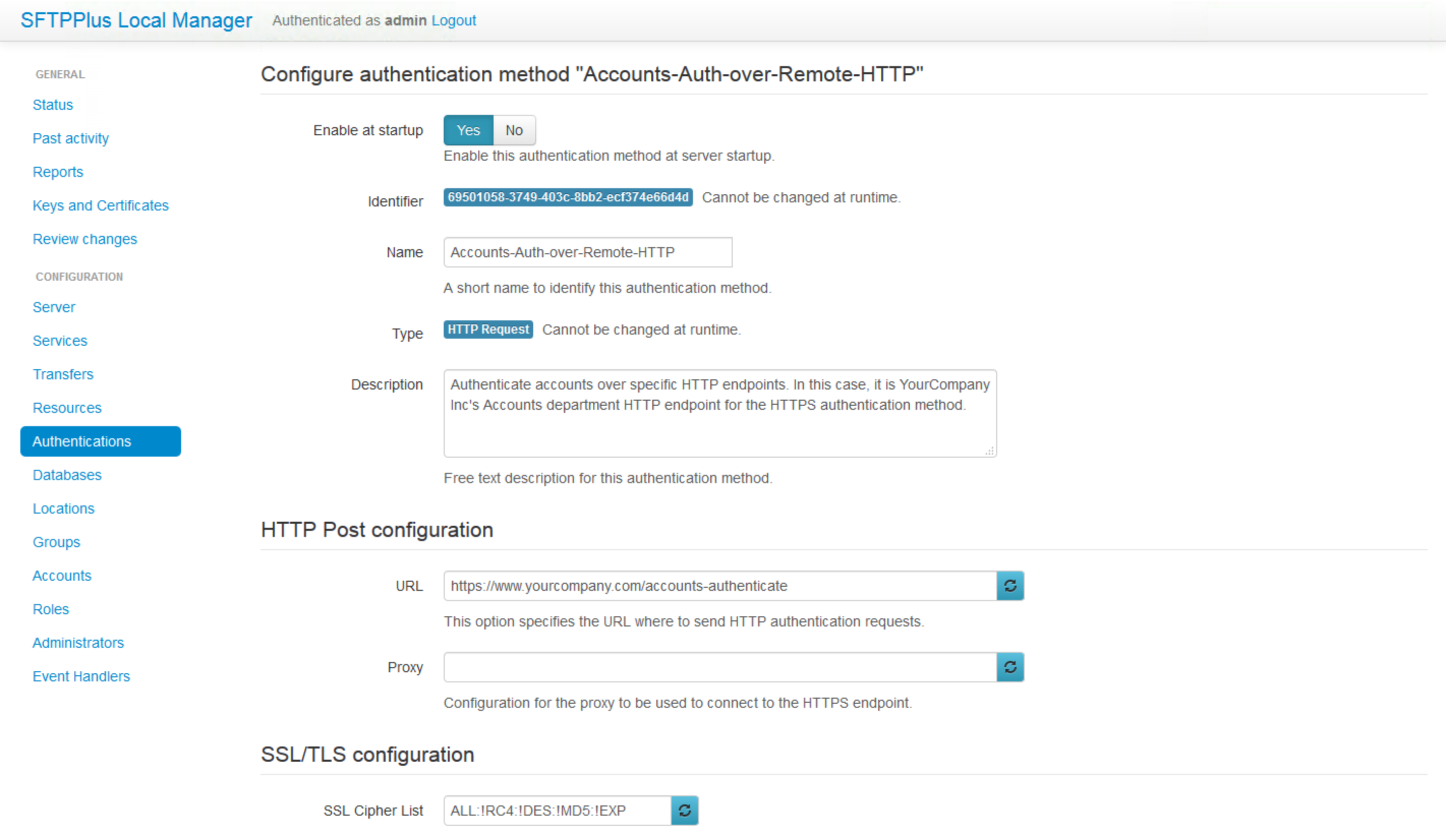Go to the Event Handlers page
This screenshot has height=838, width=1446.
[81, 676]
